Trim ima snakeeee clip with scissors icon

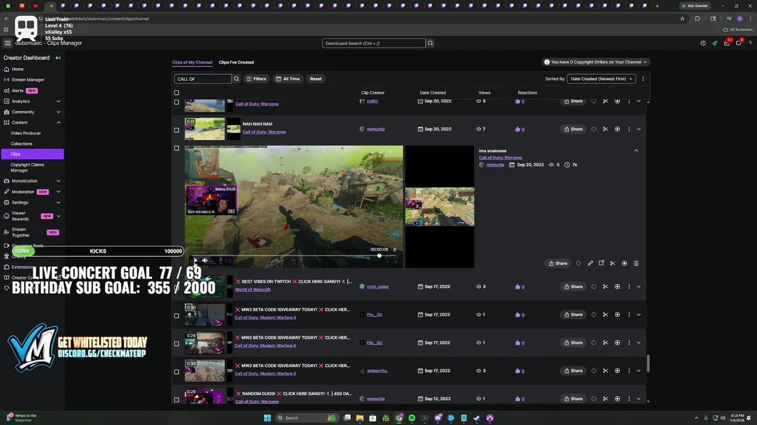[x=613, y=263]
